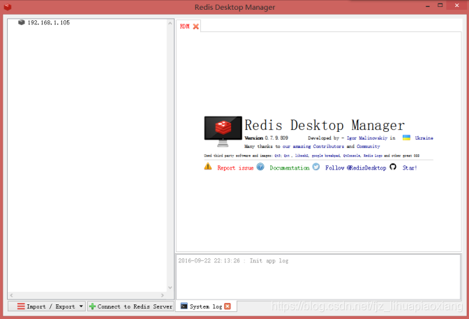Click the horizontal scrollbar left arrow
Viewport: 469px width, 319px height.
12,295
